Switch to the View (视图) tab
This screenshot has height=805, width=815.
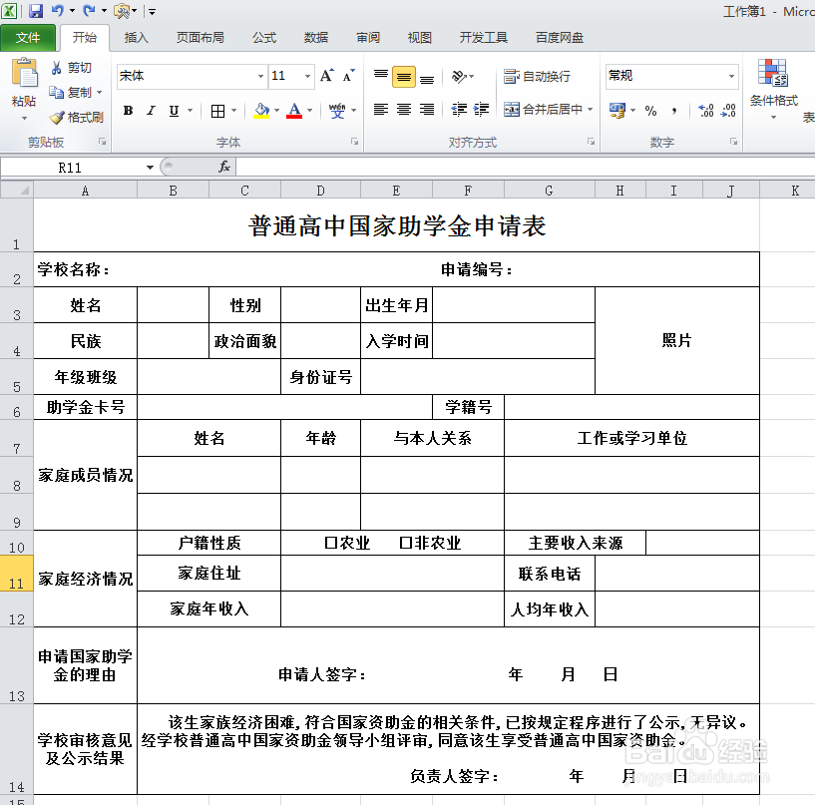click(419, 38)
